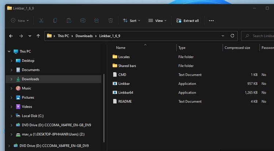
Task: Click the Local Disk (C:) drive icon
Action: pos(18,115)
